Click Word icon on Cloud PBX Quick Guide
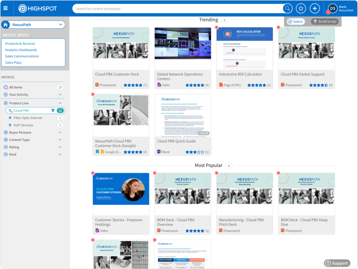The image size is (358, 269). coord(159,152)
